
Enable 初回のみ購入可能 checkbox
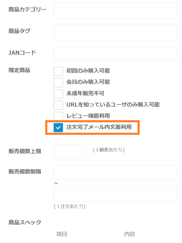point(58,71)
